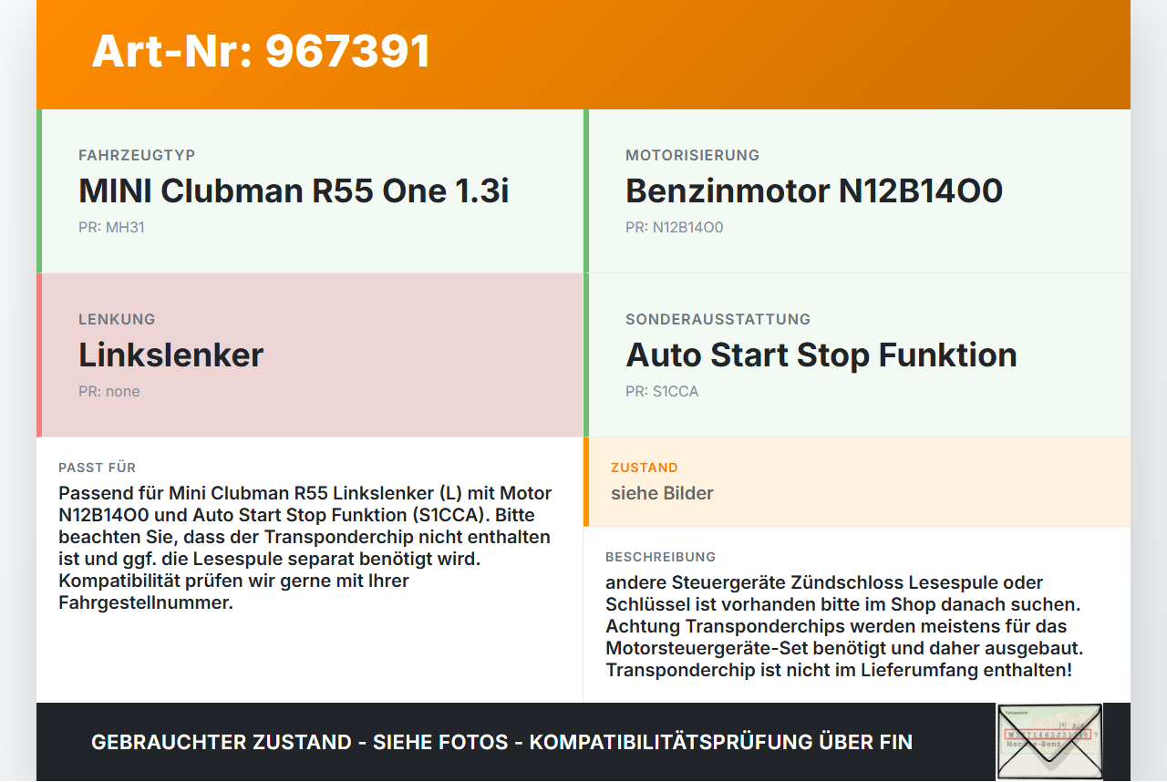
Task: Click the PR: S1CCA code text
Action: 662,392
